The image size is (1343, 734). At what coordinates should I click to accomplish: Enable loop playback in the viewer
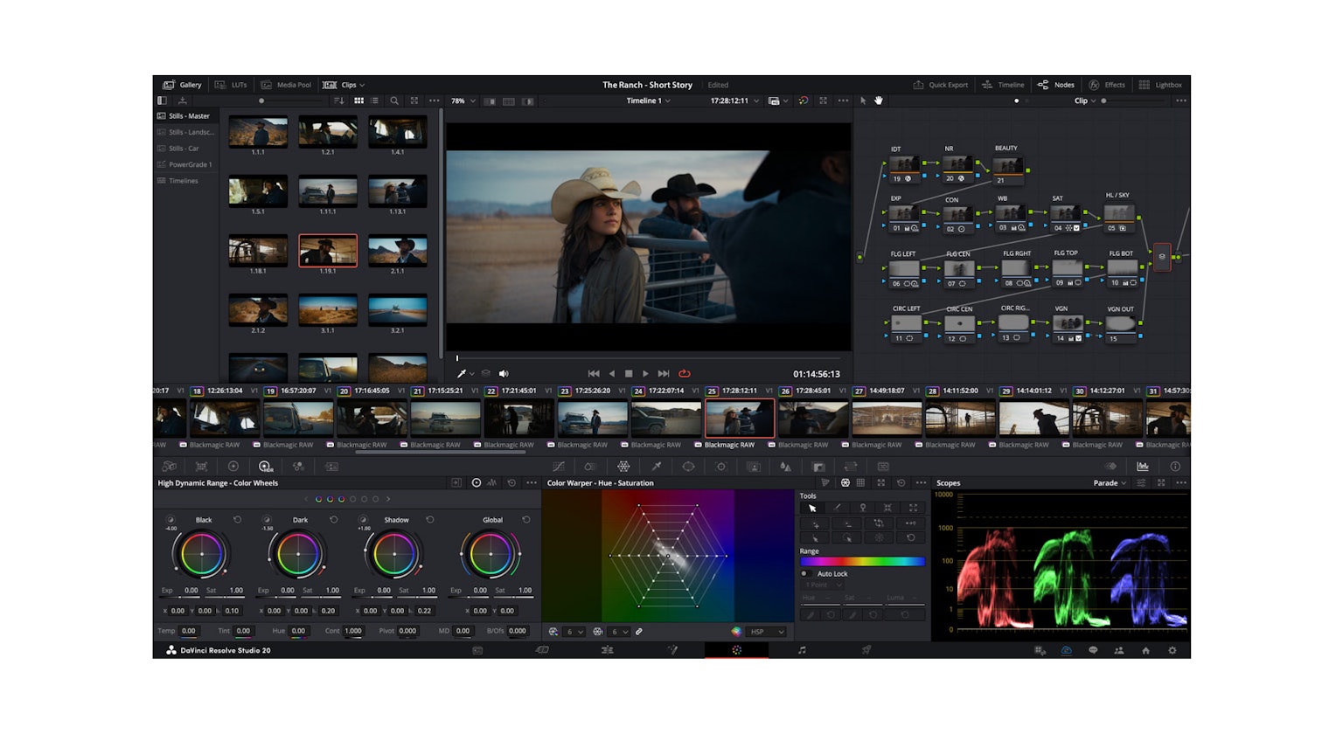pyautogui.click(x=685, y=373)
